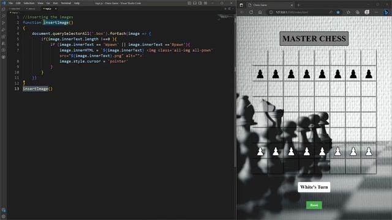The height and width of the screenshot is (220, 392).
Task: Click the browser Home button
Action: pyautogui.click(x=260, y=12)
